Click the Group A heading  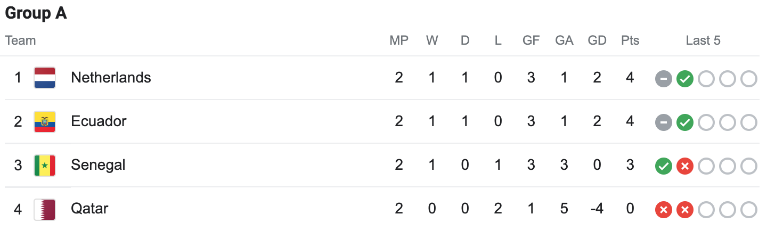pos(36,13)
